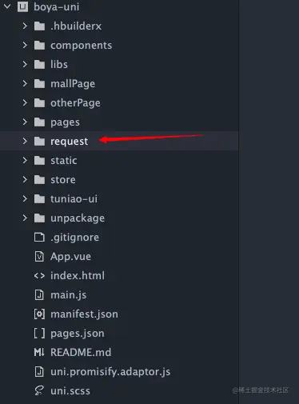Click the boya-uni project icon
This screenshot has height=404, width=299.
(22, 6)
